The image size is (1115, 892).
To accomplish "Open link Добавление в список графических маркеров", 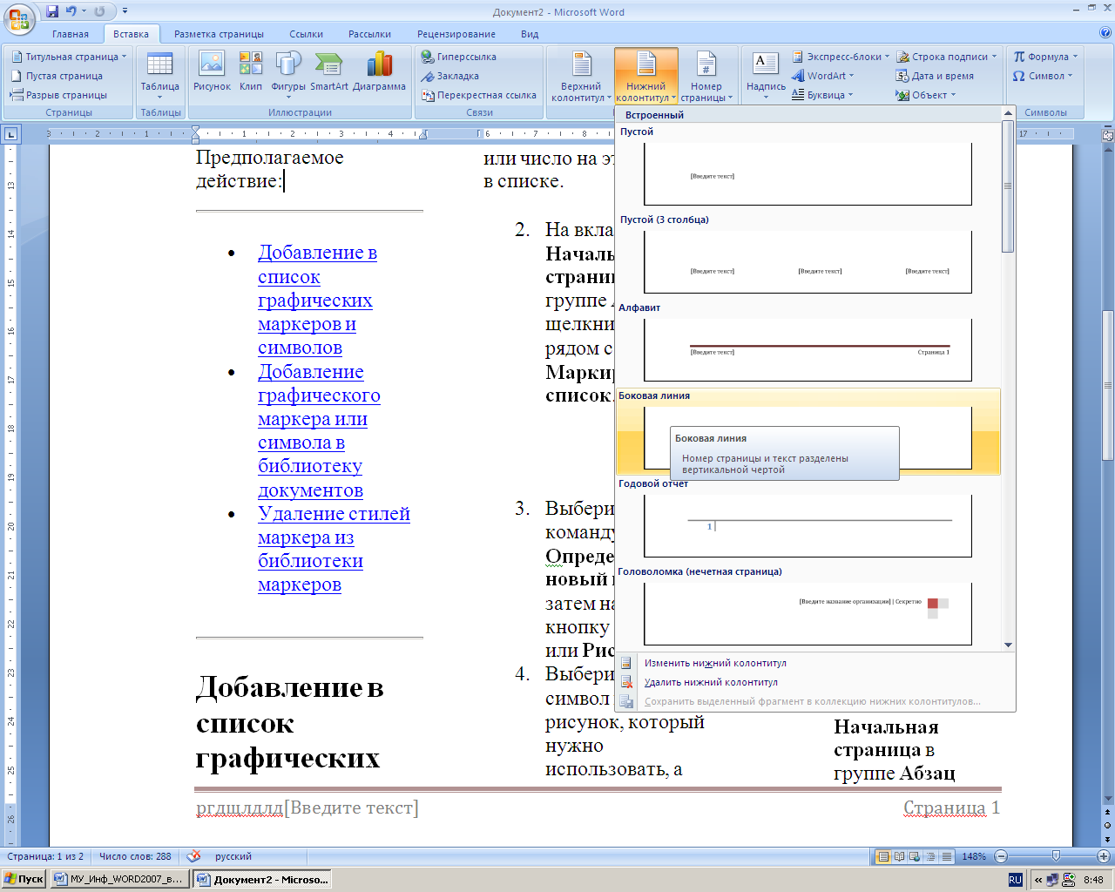I will point(317,300).
